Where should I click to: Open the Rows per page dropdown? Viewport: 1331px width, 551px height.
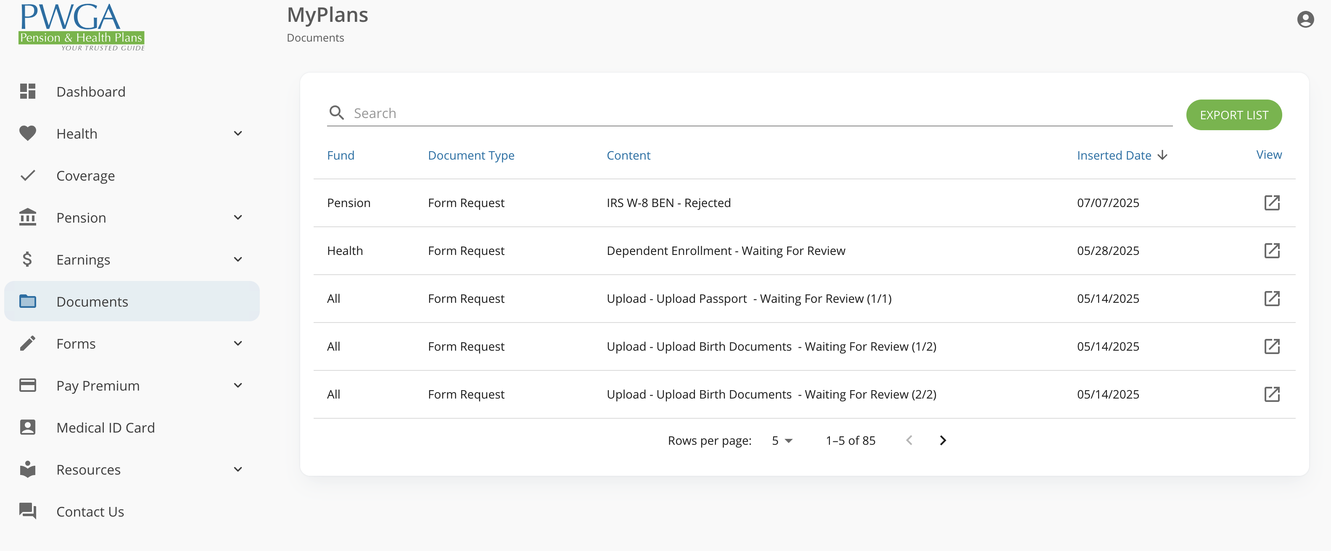click(x=782, y=441)
